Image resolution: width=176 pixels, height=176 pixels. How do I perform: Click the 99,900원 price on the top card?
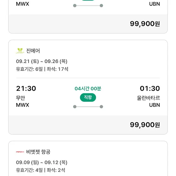pos(145,24)
